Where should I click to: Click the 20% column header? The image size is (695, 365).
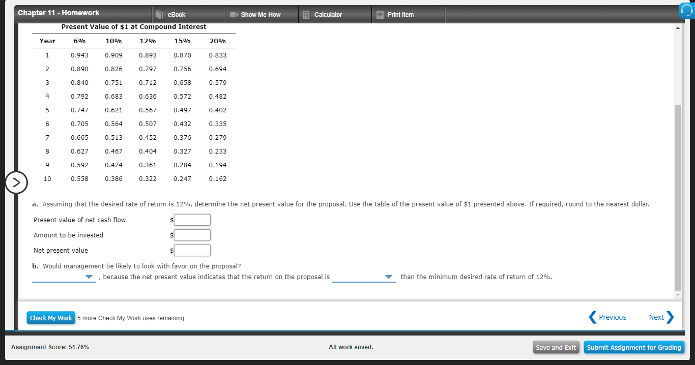tap(218, 41)
